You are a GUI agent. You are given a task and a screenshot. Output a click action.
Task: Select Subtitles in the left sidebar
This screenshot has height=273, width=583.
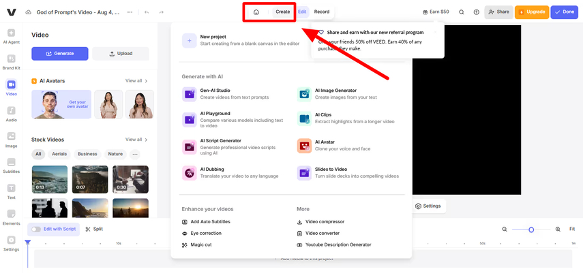point(12,165)
